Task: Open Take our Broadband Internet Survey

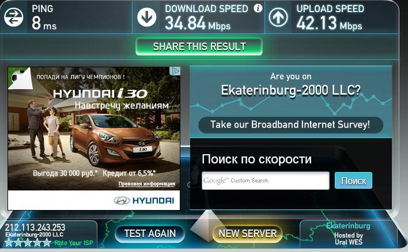Action: (x=290, y=125)
